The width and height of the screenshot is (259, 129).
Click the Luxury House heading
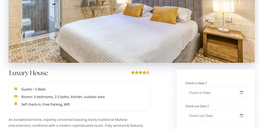point(29,73)
